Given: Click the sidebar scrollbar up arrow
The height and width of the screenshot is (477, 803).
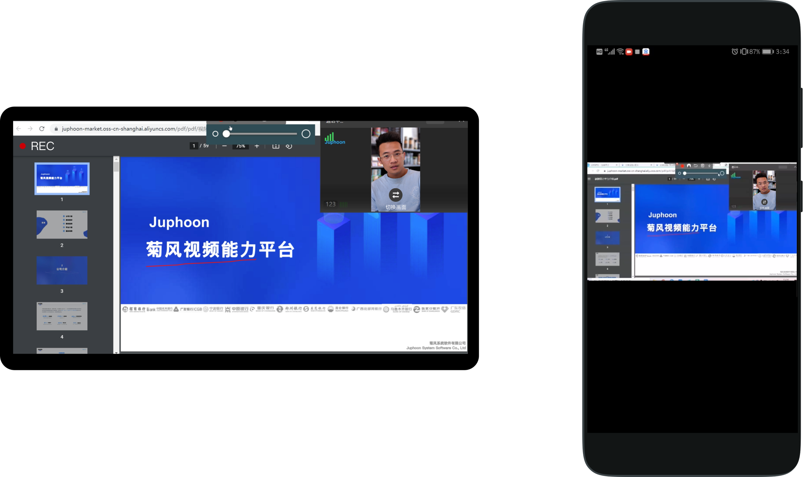Looking at the screenshot, I should point(116,159).
